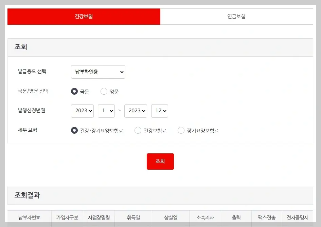321x227 pixels.
Task: Switch to the 연금보험 tab
Action: pyautogui.click(x=236, y=16)
